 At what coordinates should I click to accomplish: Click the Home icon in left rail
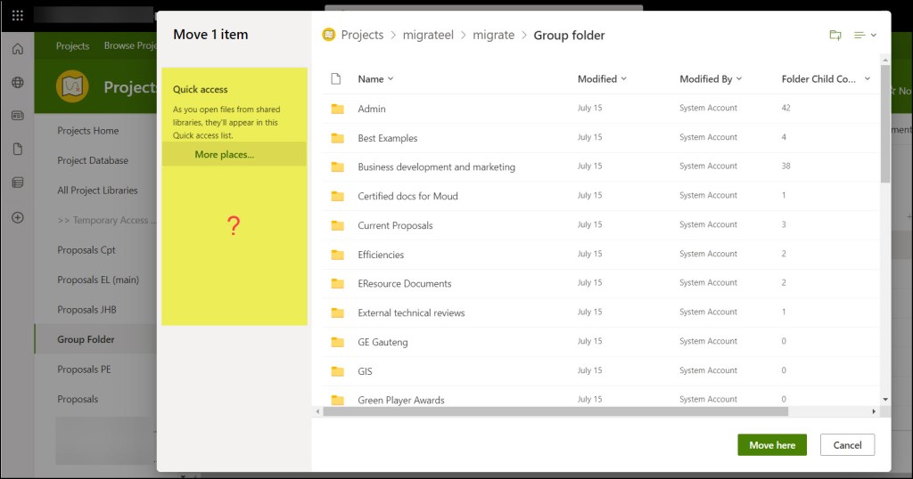[17, 49]
